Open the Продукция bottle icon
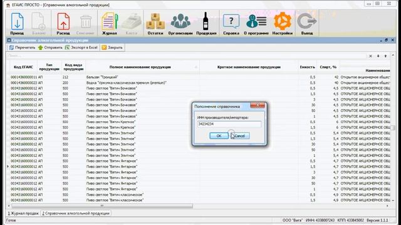 [x=206, y=24]
